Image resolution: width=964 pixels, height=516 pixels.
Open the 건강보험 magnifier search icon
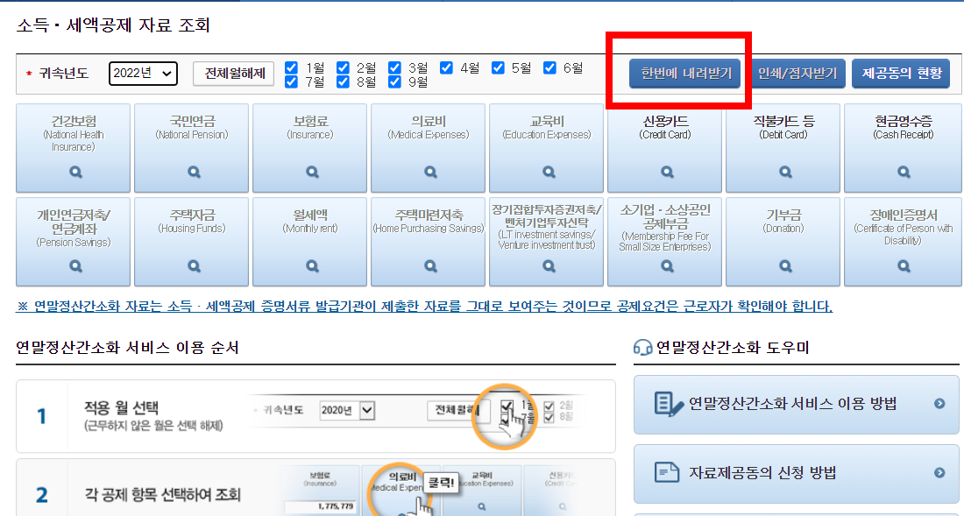click(x=75, y=172)
